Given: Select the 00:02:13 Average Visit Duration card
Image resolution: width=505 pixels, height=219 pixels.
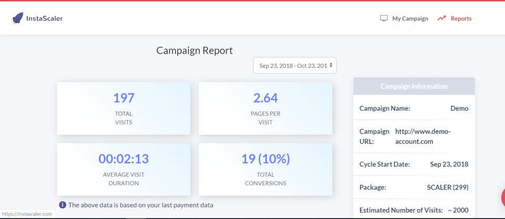Looking at the screenshot, I should pos(124,170).
